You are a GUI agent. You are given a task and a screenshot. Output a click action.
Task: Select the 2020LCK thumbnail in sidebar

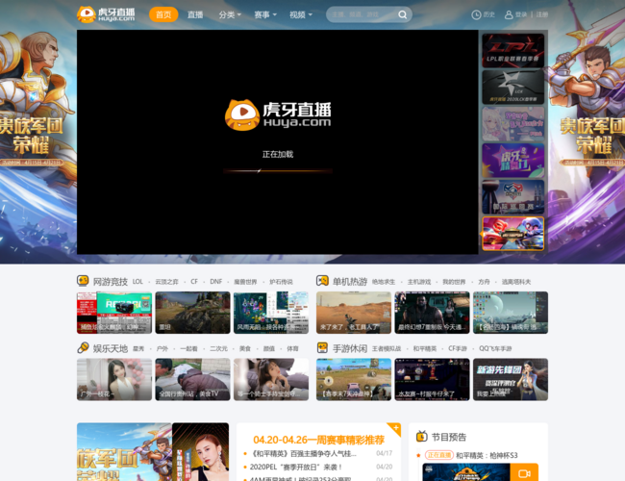[x=513, y=87]
